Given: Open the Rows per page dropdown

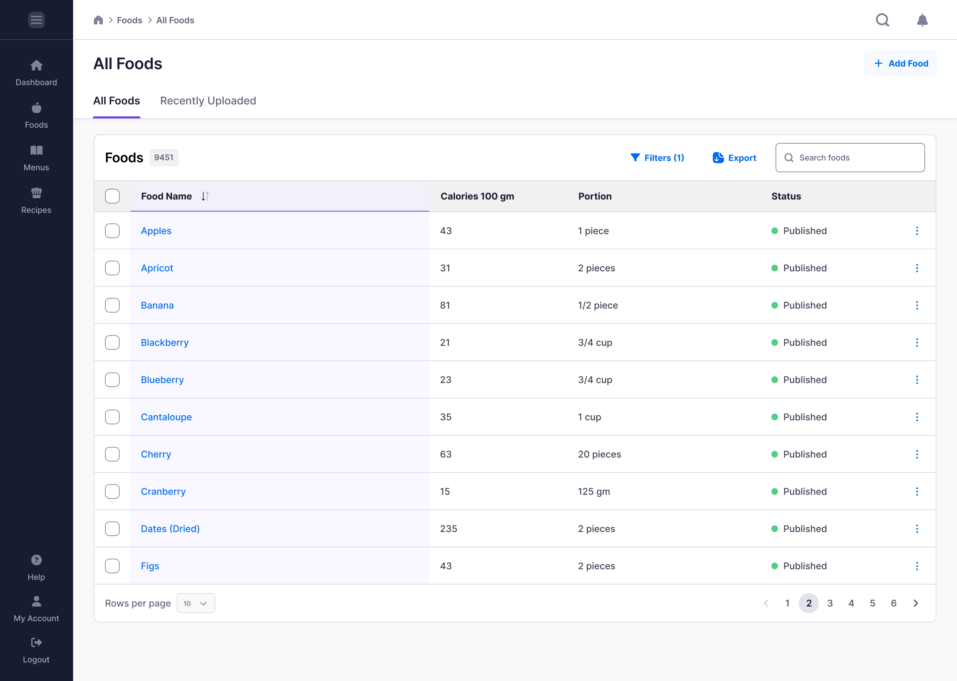Looking at the screenshot, I should pyautogui.click(x=196, y=603).
